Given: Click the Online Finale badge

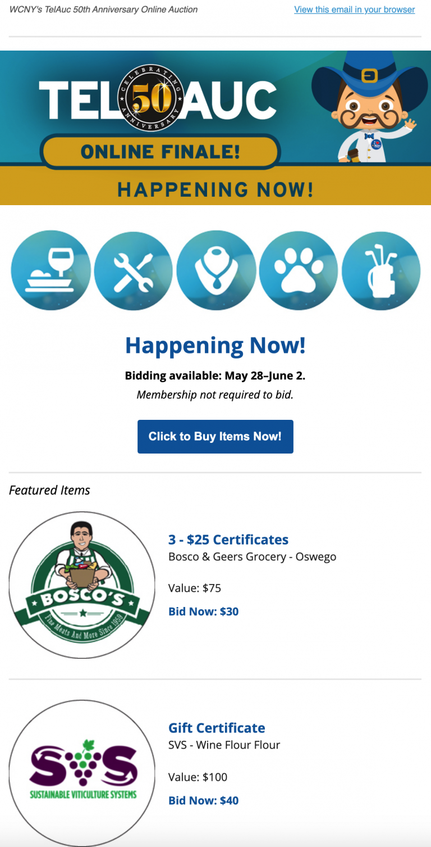Looking at the screenshot, I should (x=160, y=151).
